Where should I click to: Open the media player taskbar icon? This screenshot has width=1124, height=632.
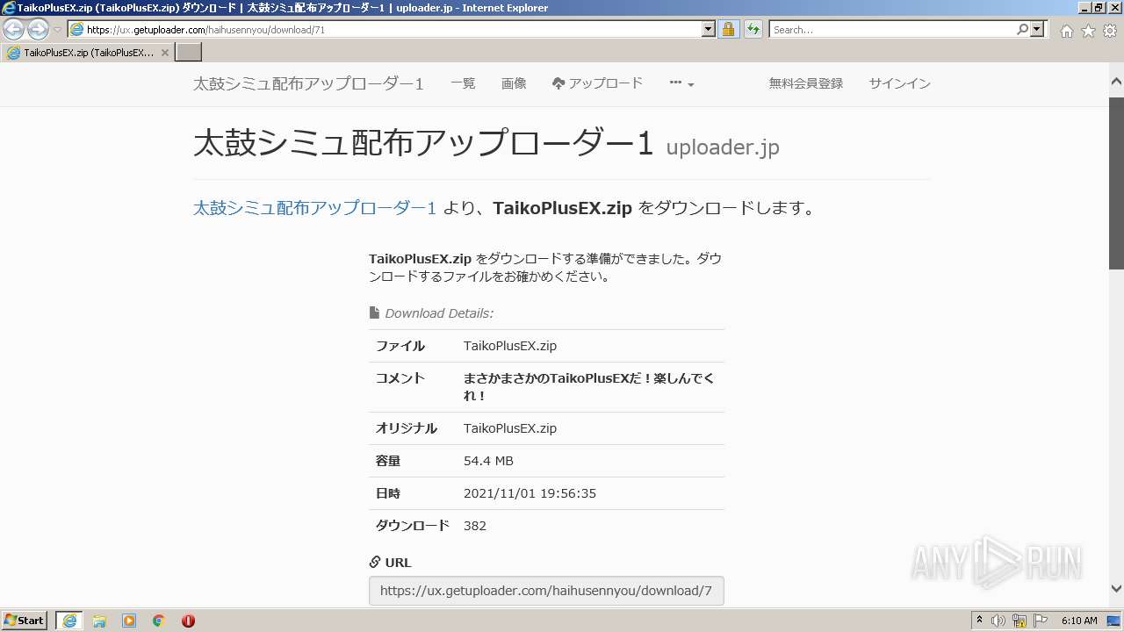click(x=129, y=621)
